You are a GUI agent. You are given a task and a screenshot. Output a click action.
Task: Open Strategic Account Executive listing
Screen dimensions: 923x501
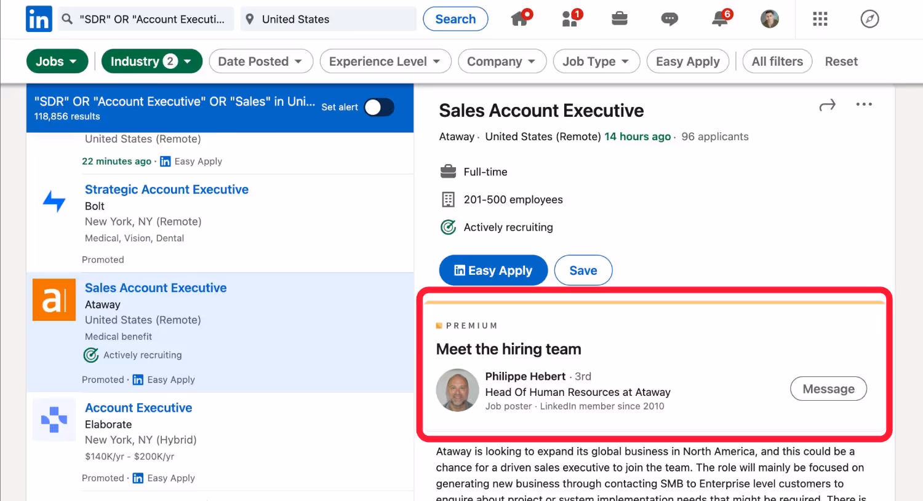[167, 189]
